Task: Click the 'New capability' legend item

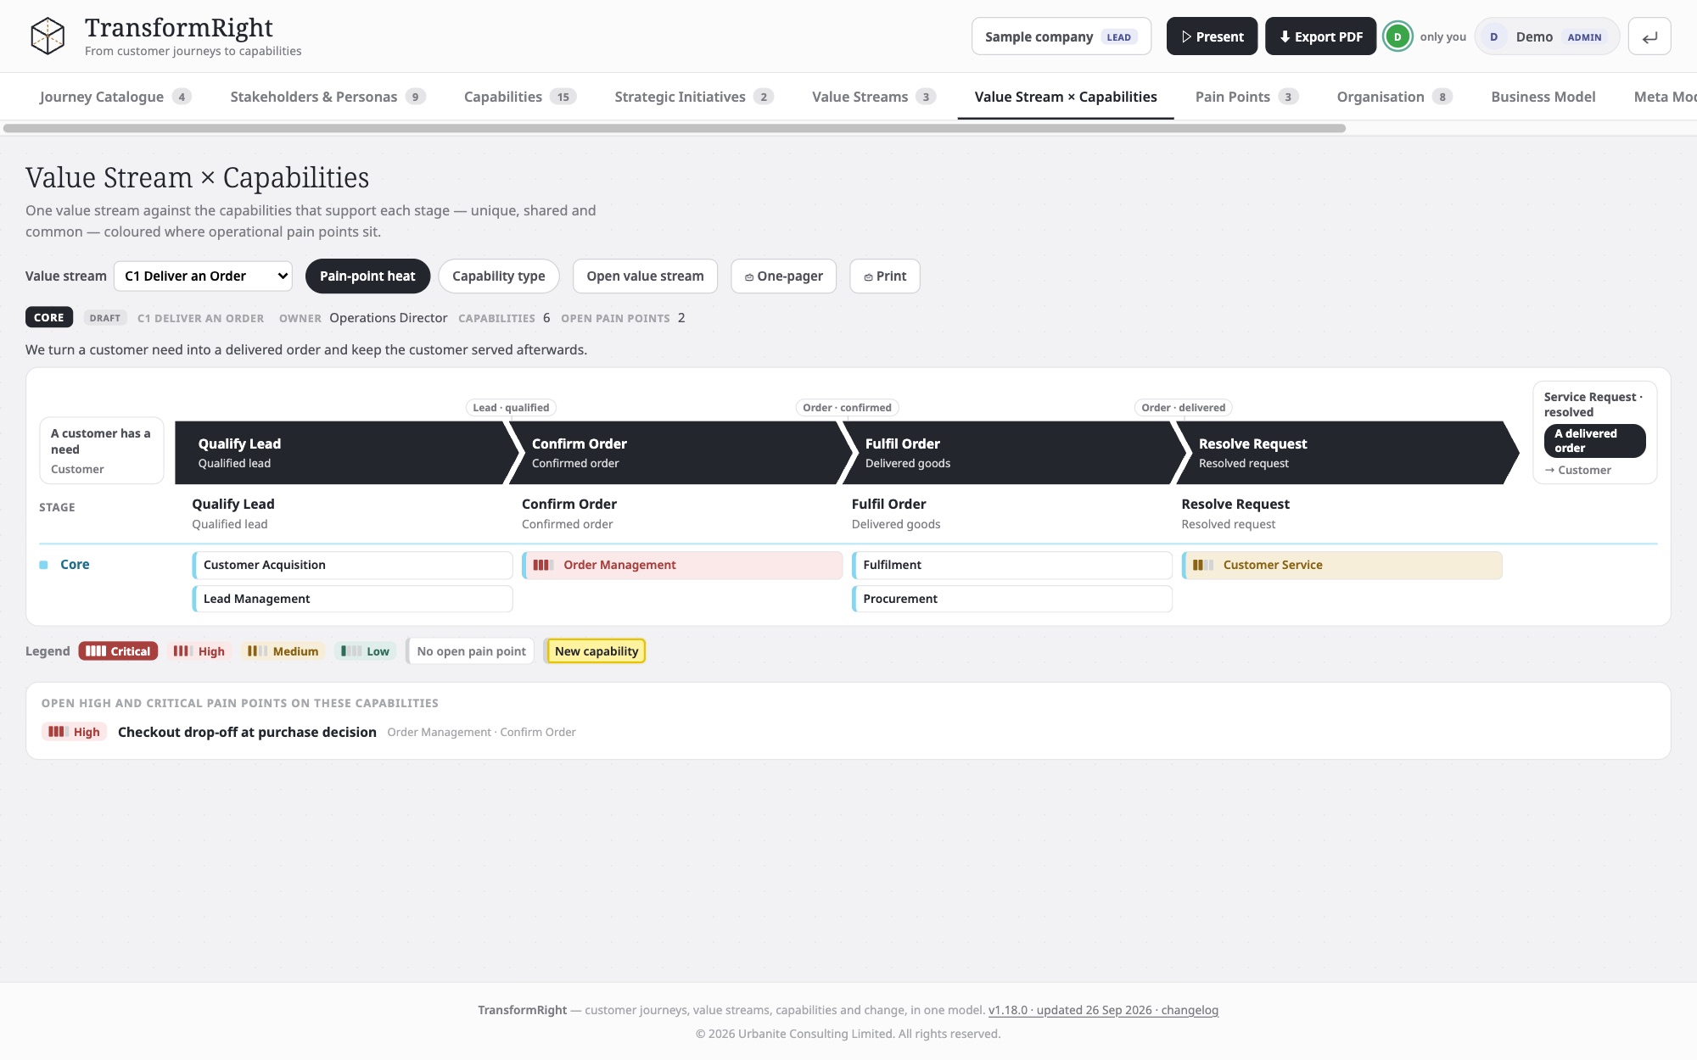Action: [x=596, y=651]
